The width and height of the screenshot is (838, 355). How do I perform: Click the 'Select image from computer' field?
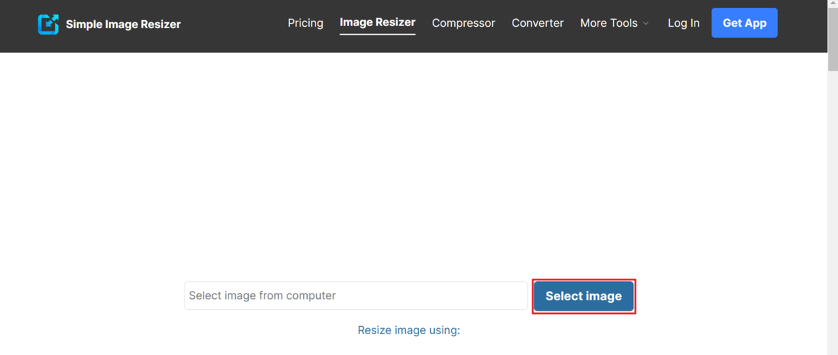[355, 296]
